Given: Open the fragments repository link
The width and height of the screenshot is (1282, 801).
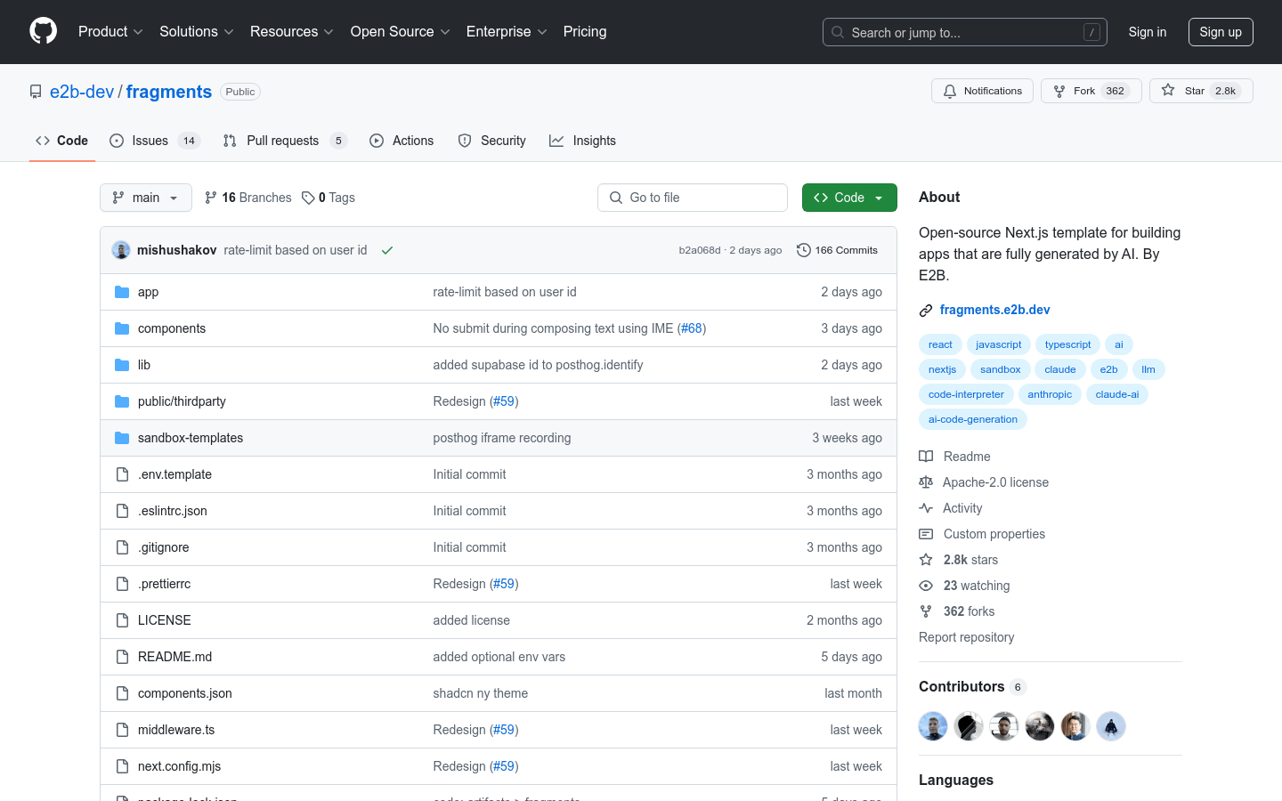Looking at the screenshot, I should 169,92.
